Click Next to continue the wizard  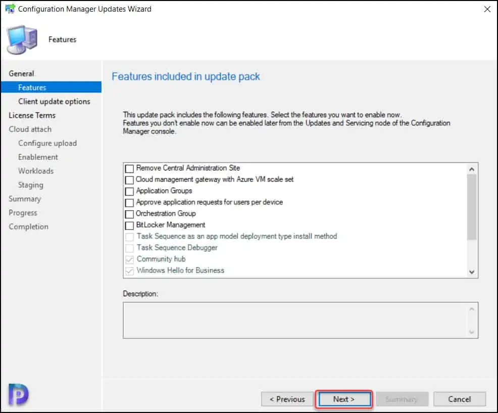pyautogui.click(x=344, y=399)
